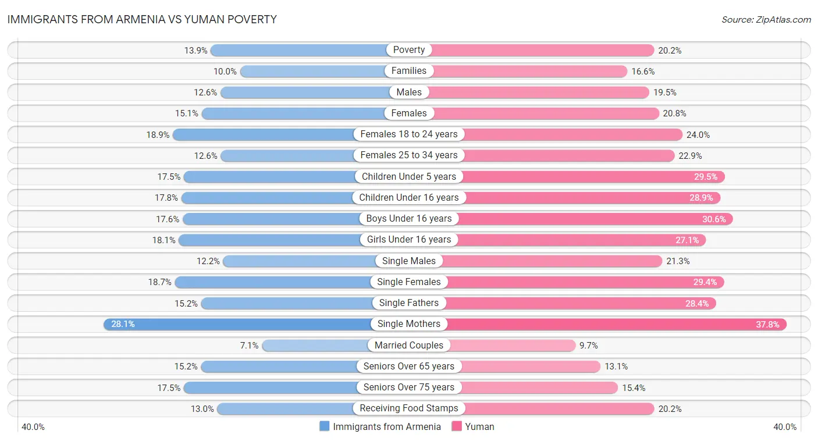The image size is (818, 441).
Task: Select the Poverty category label
Action: pos(409,50)
